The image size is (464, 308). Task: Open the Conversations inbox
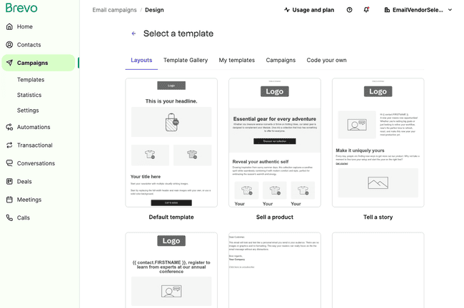[x=36, y=163]
